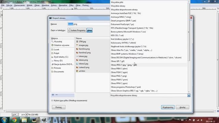Select Dysk lokalny (C:) in places
Screen dimensions: 219x123
(x=63, y=57)
